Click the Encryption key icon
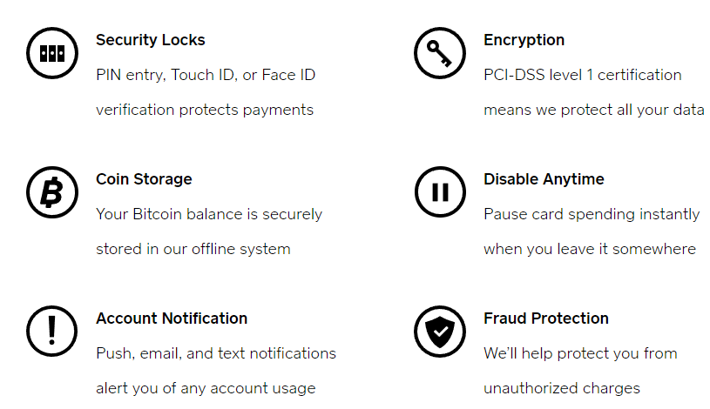Image resolution: width=710 pixels, height=409 pixels. (440, 53)
